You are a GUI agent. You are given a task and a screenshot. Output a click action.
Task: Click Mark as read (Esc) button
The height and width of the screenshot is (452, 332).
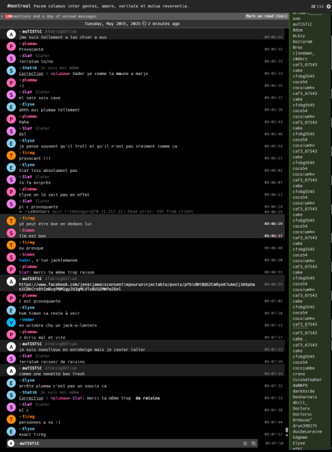pos(266,16)
